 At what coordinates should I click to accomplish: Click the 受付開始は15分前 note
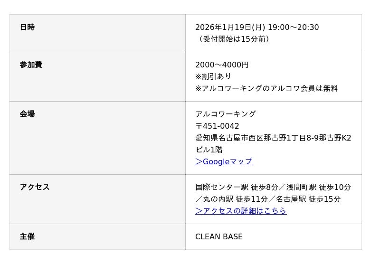[x=234, y=39]
